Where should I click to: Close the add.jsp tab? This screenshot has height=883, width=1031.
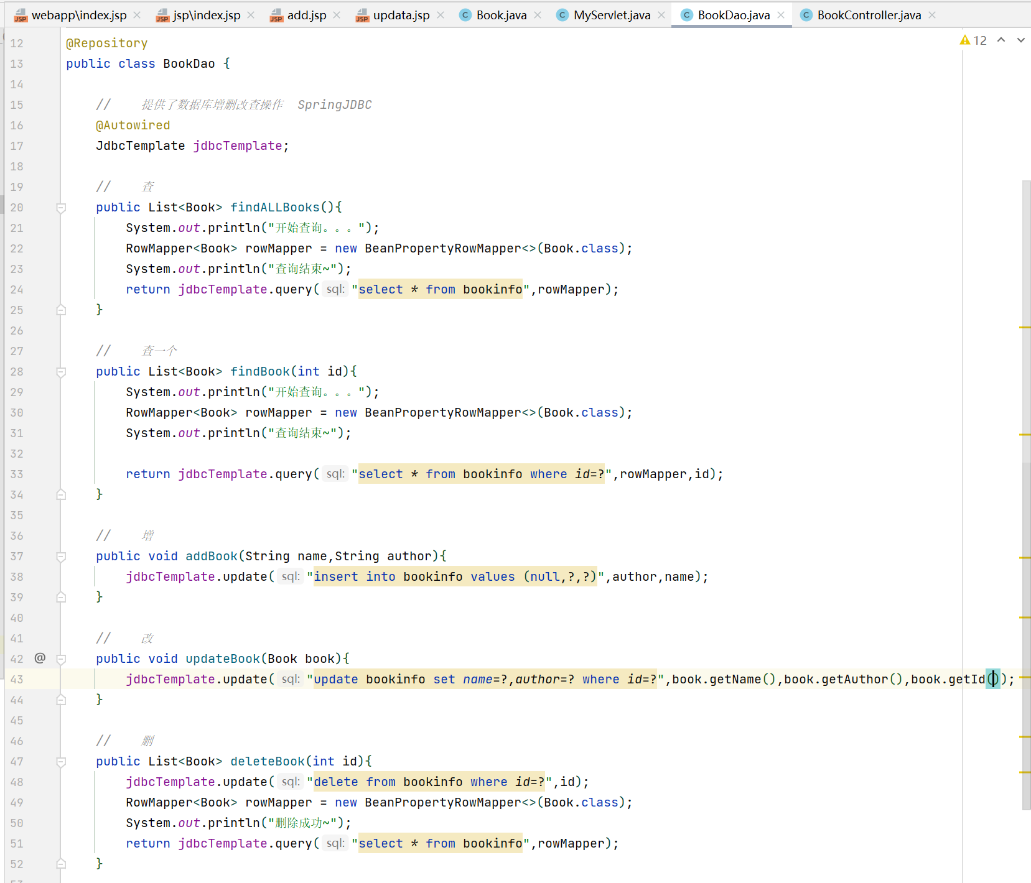pos(337,15)
